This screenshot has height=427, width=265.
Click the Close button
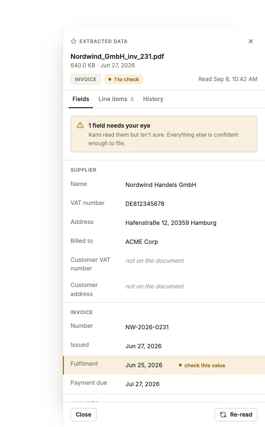click(83, 415)
